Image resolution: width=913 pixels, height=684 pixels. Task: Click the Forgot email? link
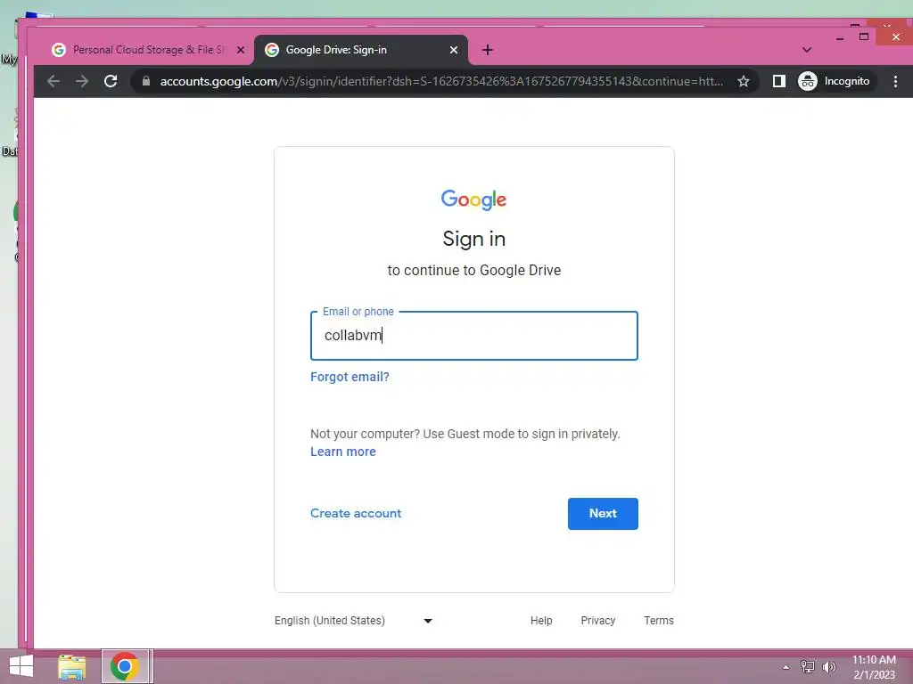tap(350, 377)
